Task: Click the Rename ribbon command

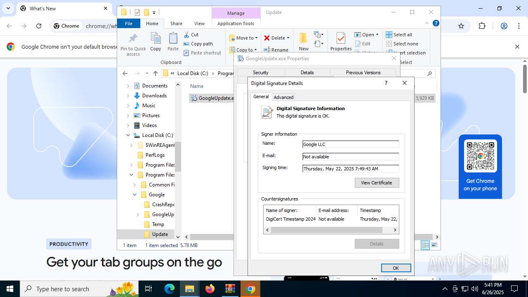Action: coord(276,50)
